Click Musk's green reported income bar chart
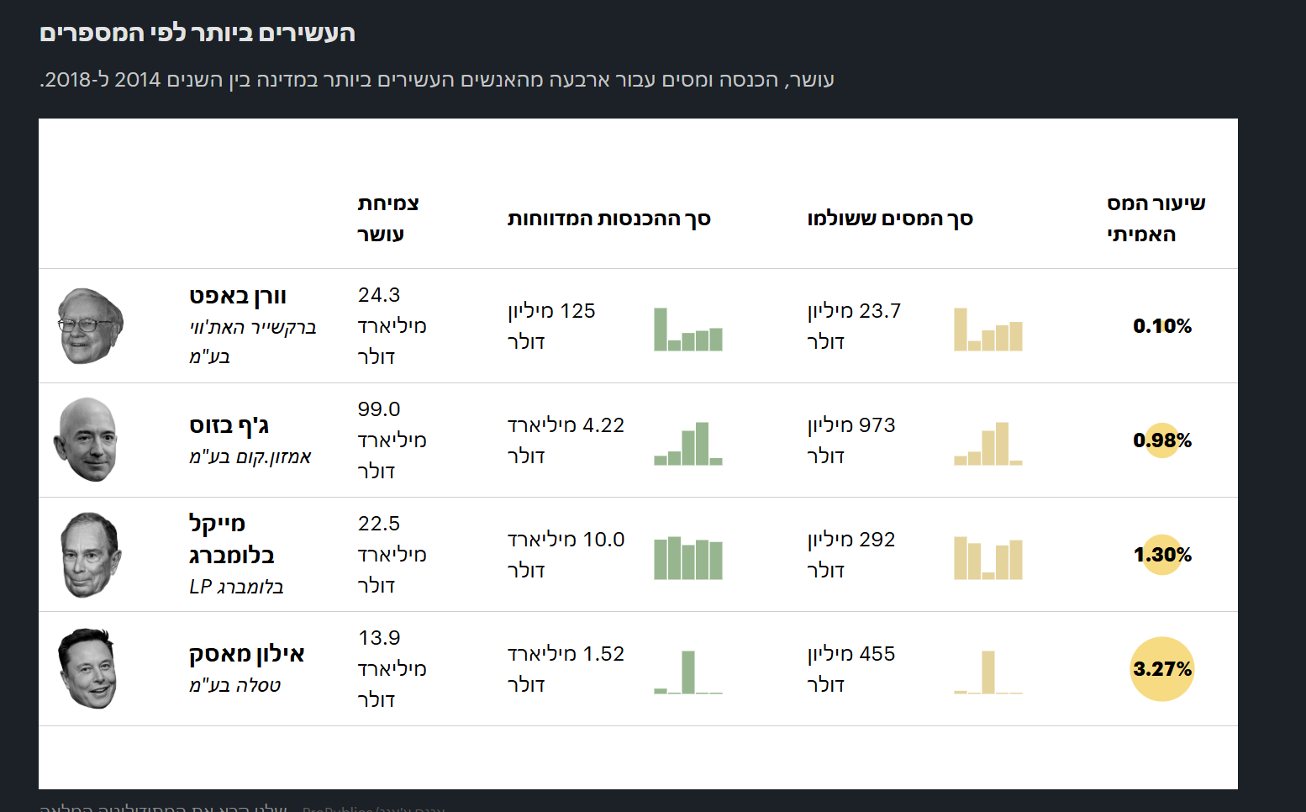 (x=688, y=672)
